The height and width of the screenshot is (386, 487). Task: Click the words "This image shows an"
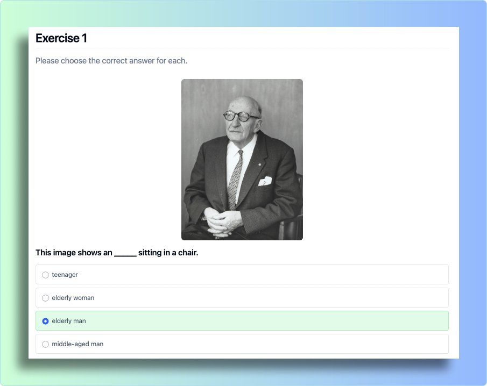tap(74, 253)
